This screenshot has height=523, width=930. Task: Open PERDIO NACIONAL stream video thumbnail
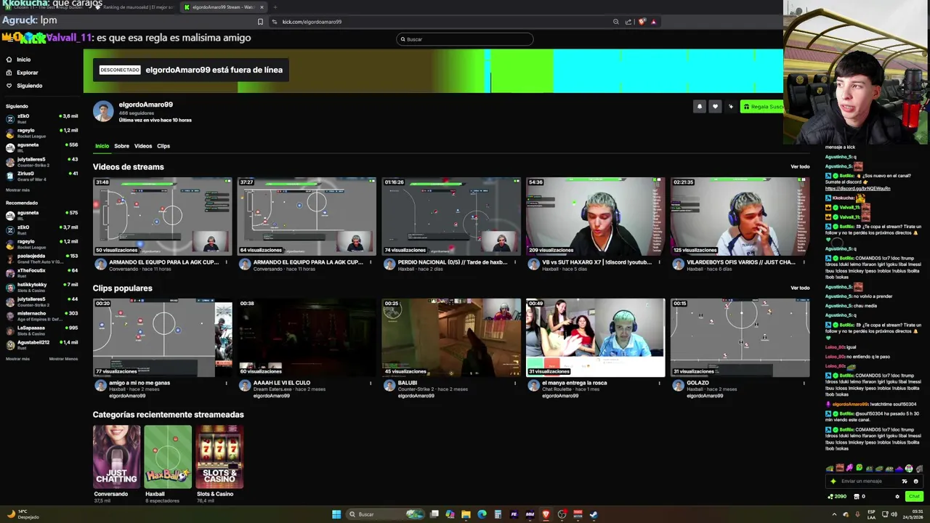pyautogui.click(x=451, y=216)
